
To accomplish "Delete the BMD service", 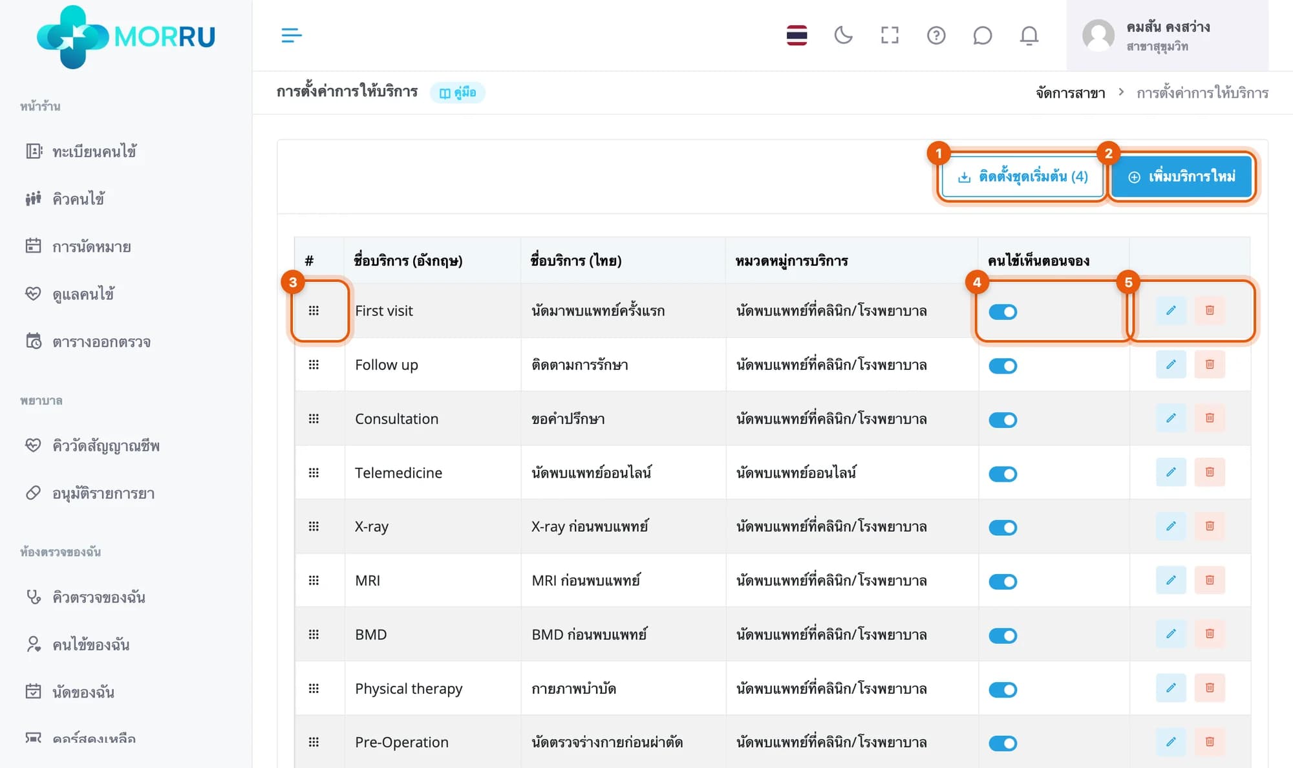I will (1210, 634).
